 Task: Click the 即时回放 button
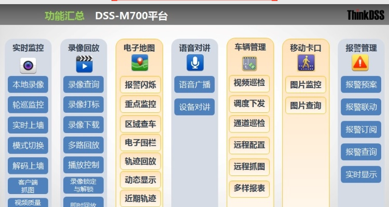tap(84, 202)
